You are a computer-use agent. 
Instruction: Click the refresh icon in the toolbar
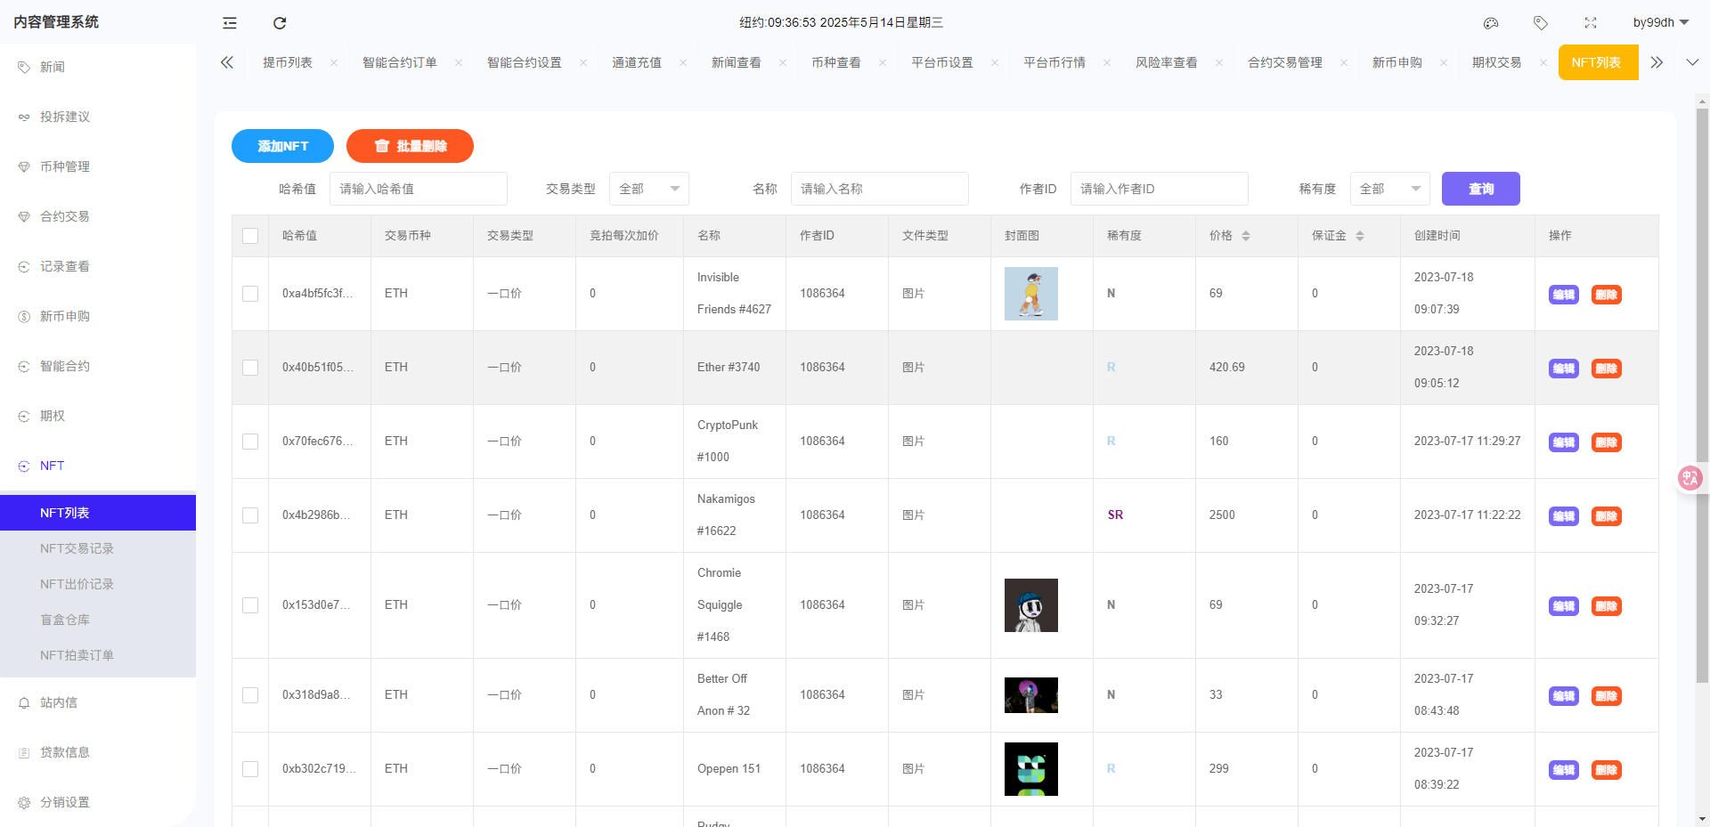click(x=280, y=22)
